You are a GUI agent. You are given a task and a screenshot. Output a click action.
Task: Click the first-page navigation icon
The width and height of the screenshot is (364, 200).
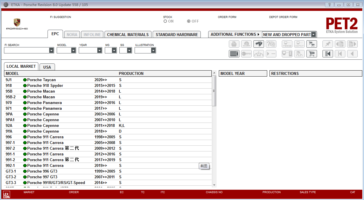pos(328,54)
